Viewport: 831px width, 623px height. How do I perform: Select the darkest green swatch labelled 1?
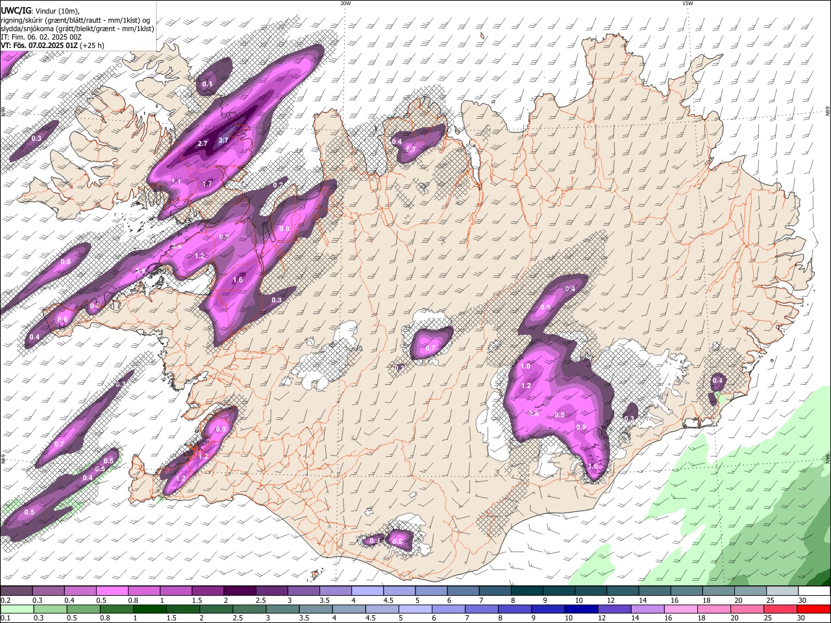point(149,609)
